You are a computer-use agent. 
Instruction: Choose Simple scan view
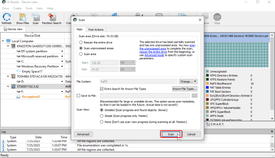(102, 116)
